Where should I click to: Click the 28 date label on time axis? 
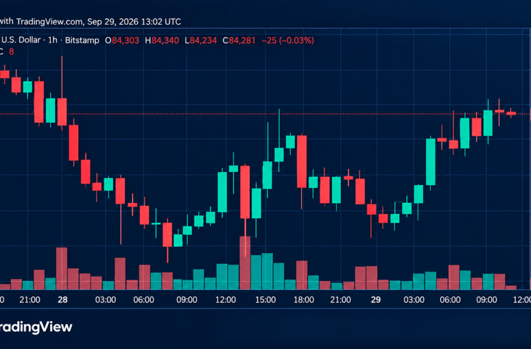[62, 300]
